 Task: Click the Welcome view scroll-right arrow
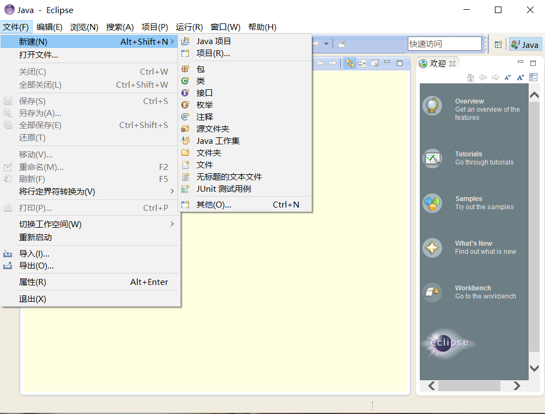click(x=517, y=386)
